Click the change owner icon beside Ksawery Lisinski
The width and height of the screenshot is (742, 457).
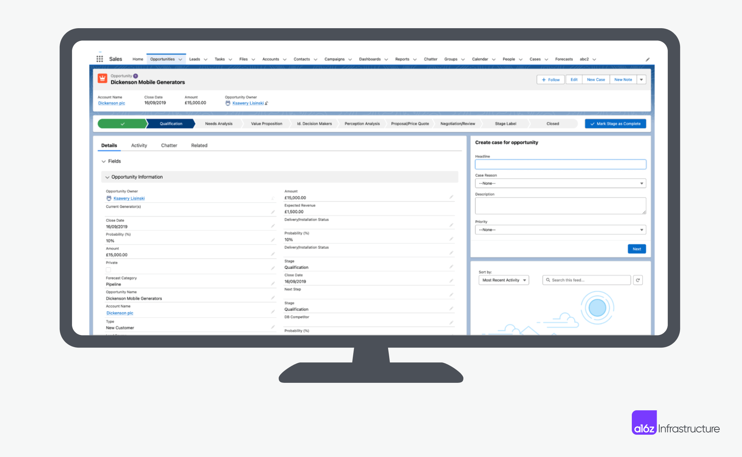[x=266, y=103]
